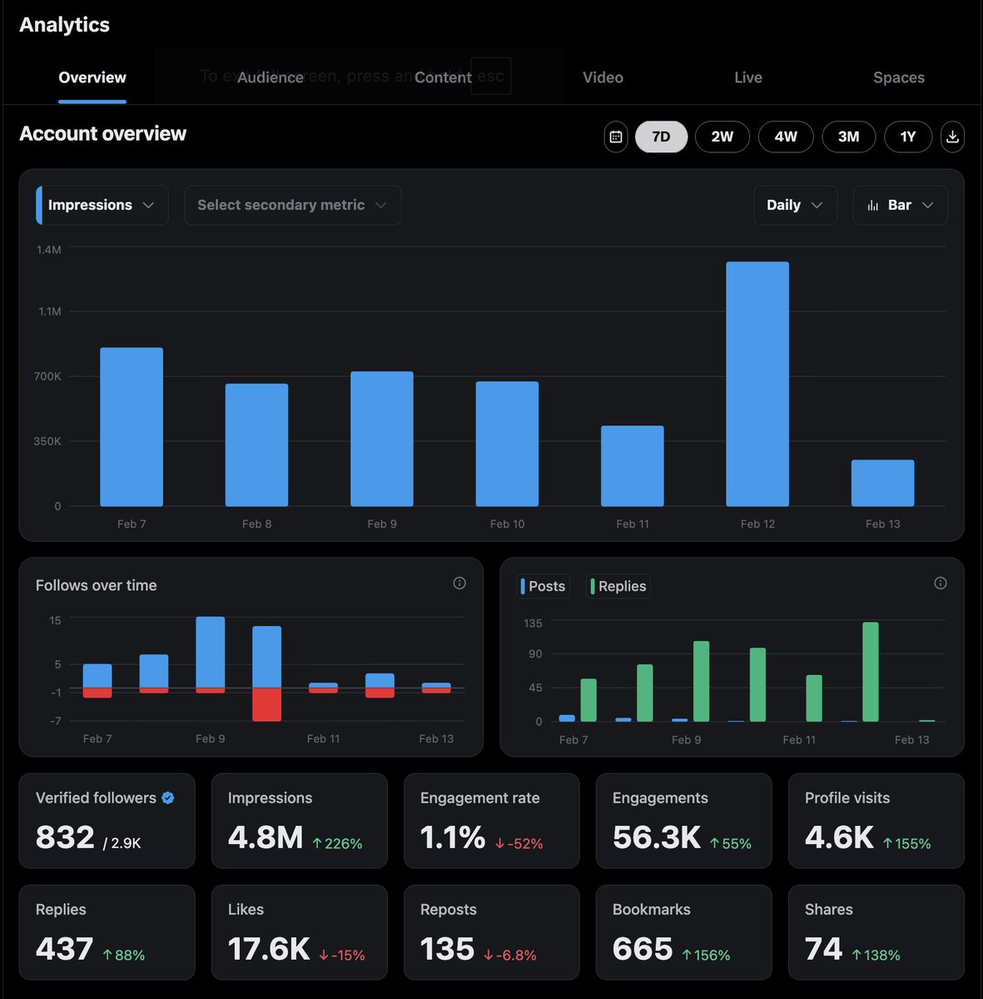
Task: Click the Follows over time title
Action: 97,585
